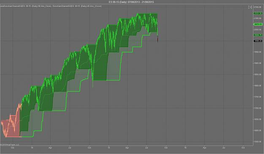Viewport: 264px width, 154px height.
Task: Select the bright green price marker near 2073
Action: pos(258,24)
